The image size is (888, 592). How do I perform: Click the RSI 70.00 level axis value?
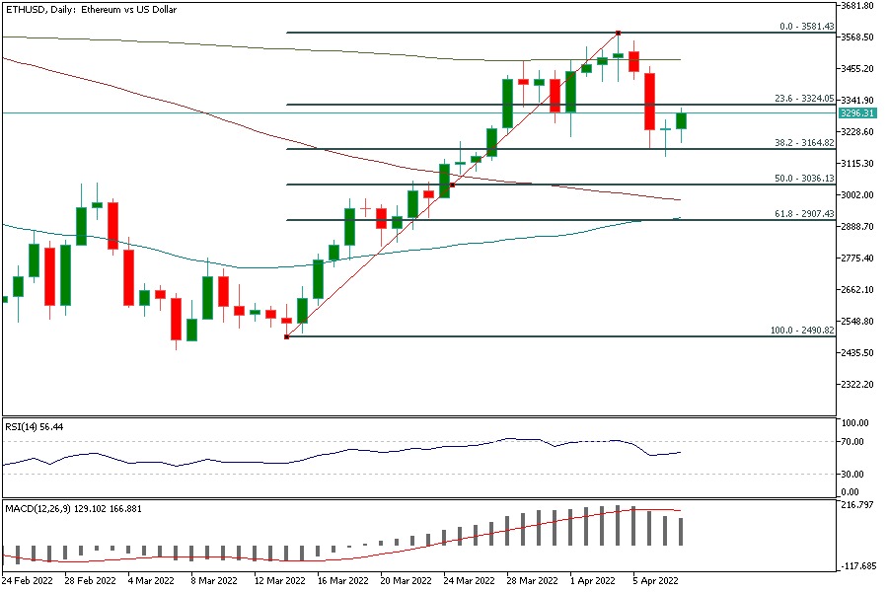click(x=851, y=442)
